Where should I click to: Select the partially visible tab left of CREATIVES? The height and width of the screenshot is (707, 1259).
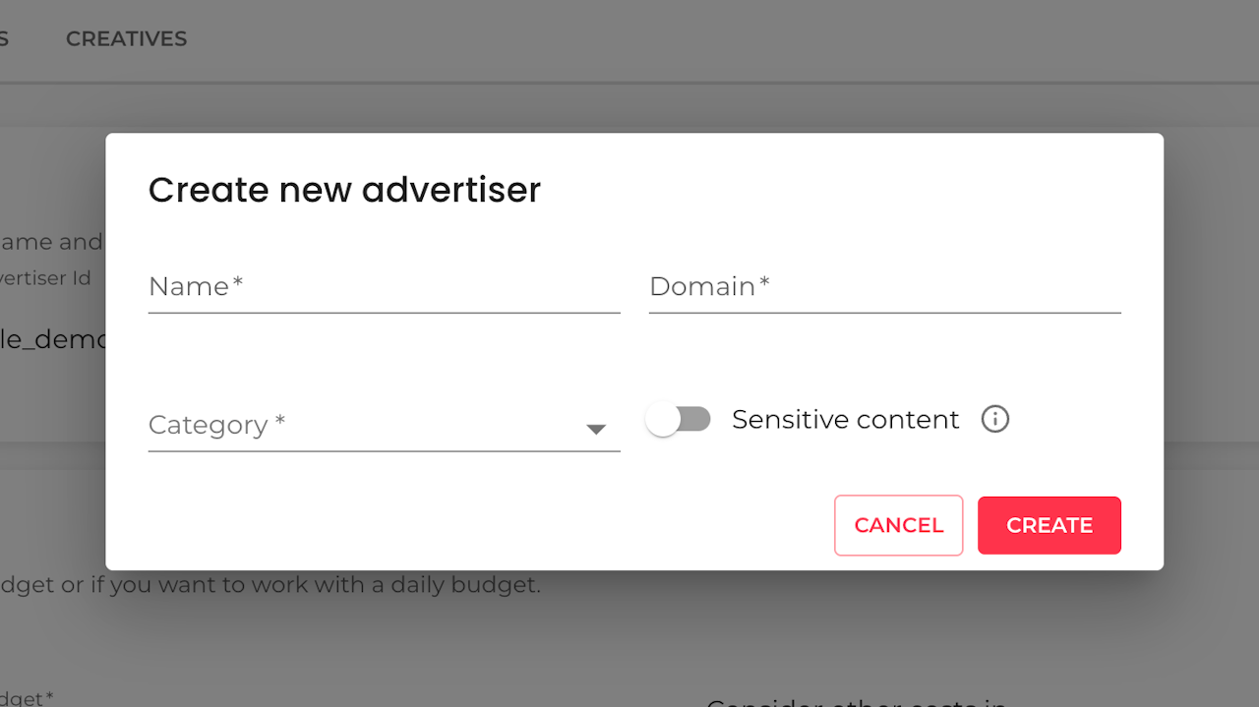point(4,39)
